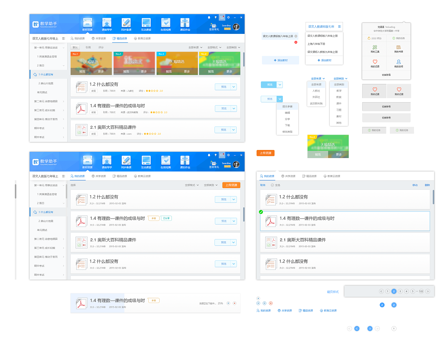Click the 选择 link in the 上传资源 window
The image size is (448, 358).
coord(73,185)
